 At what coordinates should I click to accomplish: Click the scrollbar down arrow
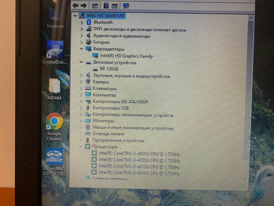245,179
